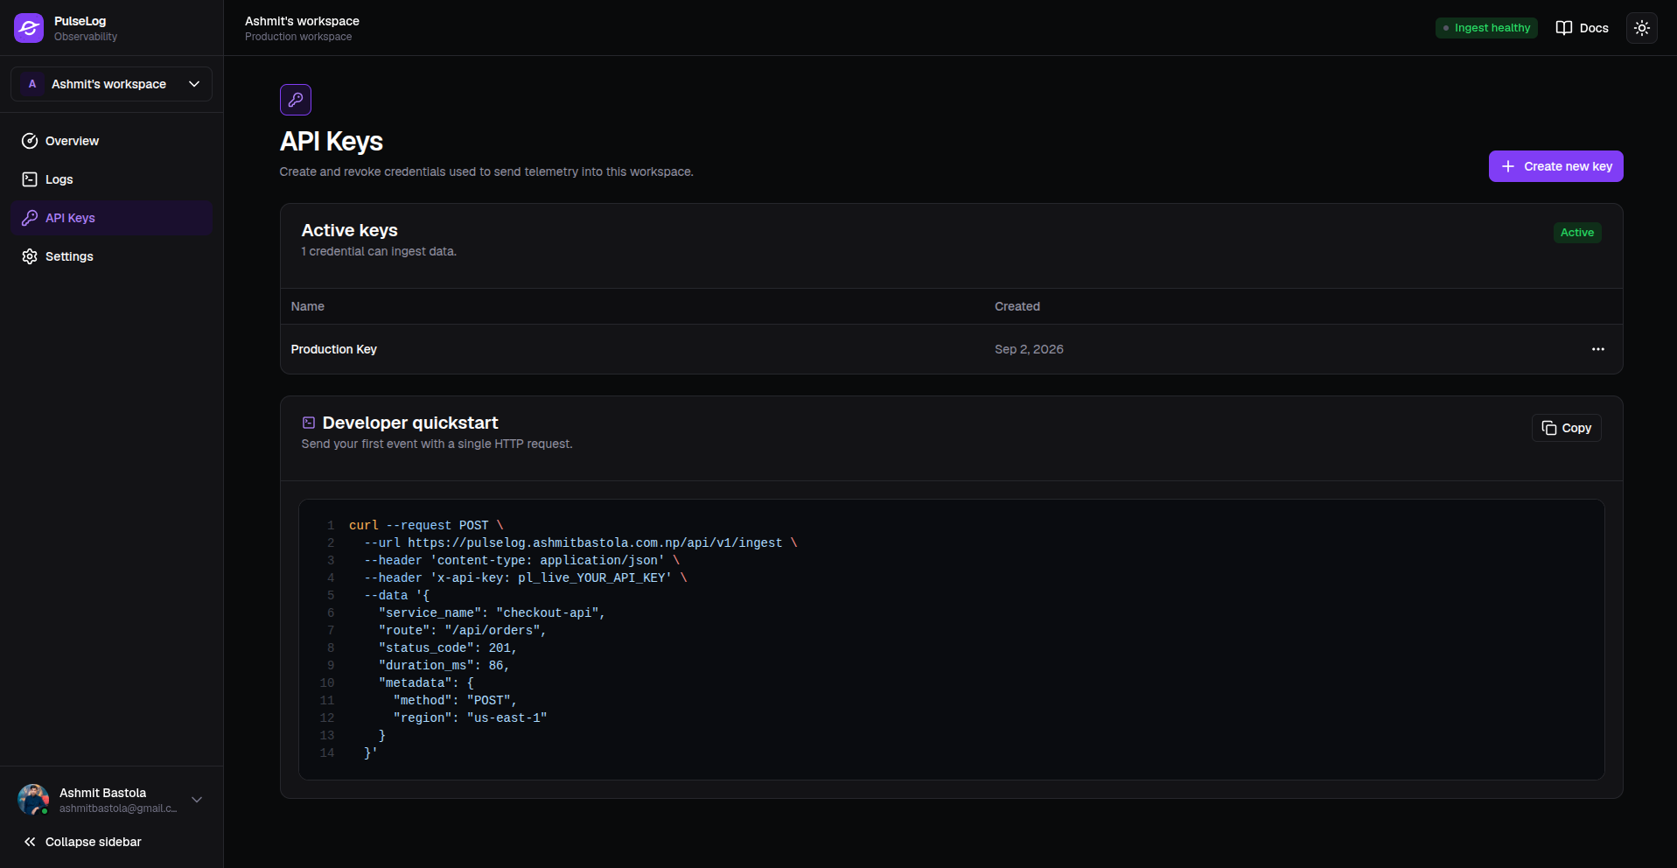This screenshot has height=868, width=1677.
Task: Click the double chevron collapse icon
Action: tap(30, 842)
